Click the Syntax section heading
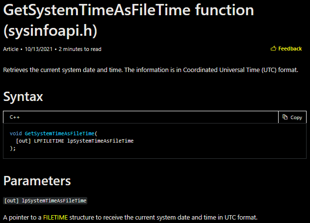 23,97
